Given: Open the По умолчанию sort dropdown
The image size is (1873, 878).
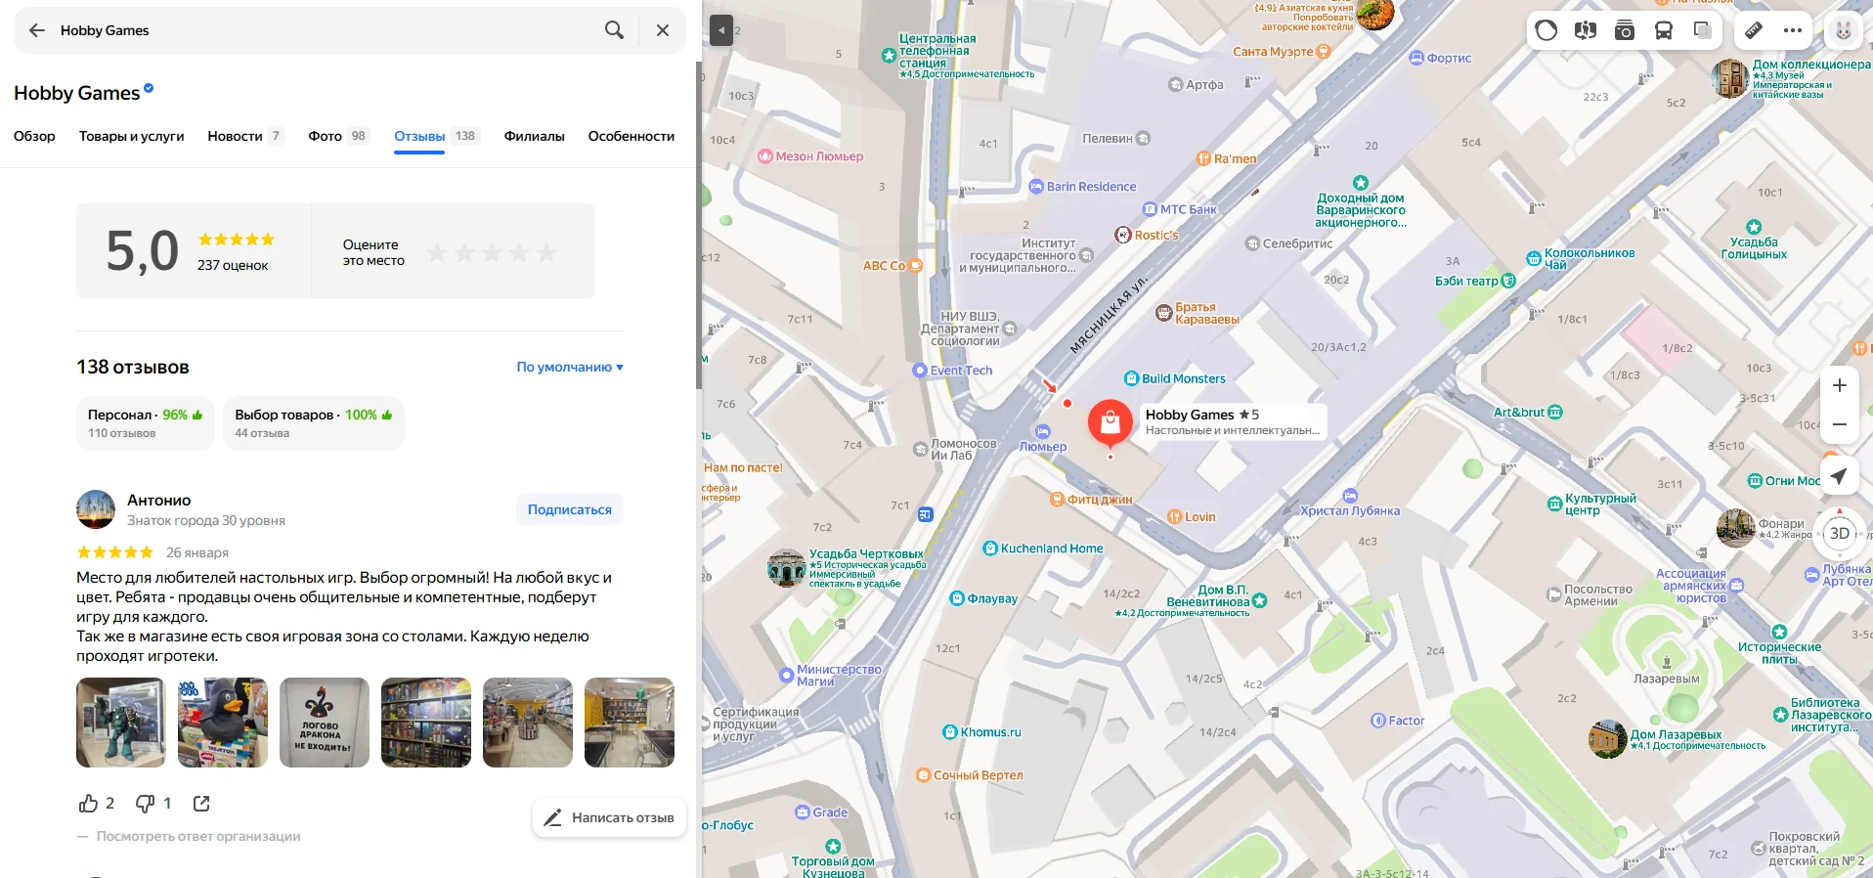Looking at the screenshot, I should (570, 367).
